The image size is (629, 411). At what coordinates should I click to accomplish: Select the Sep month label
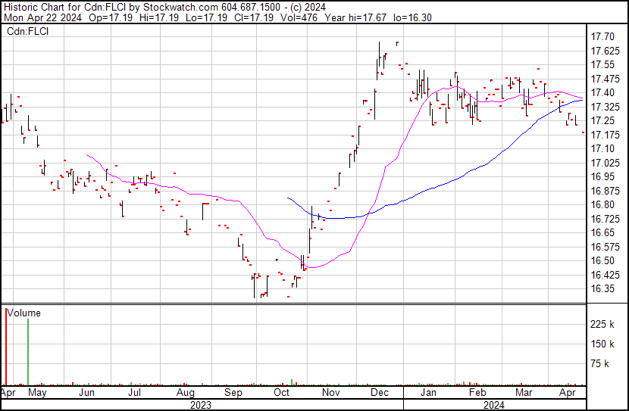(233, 393)
